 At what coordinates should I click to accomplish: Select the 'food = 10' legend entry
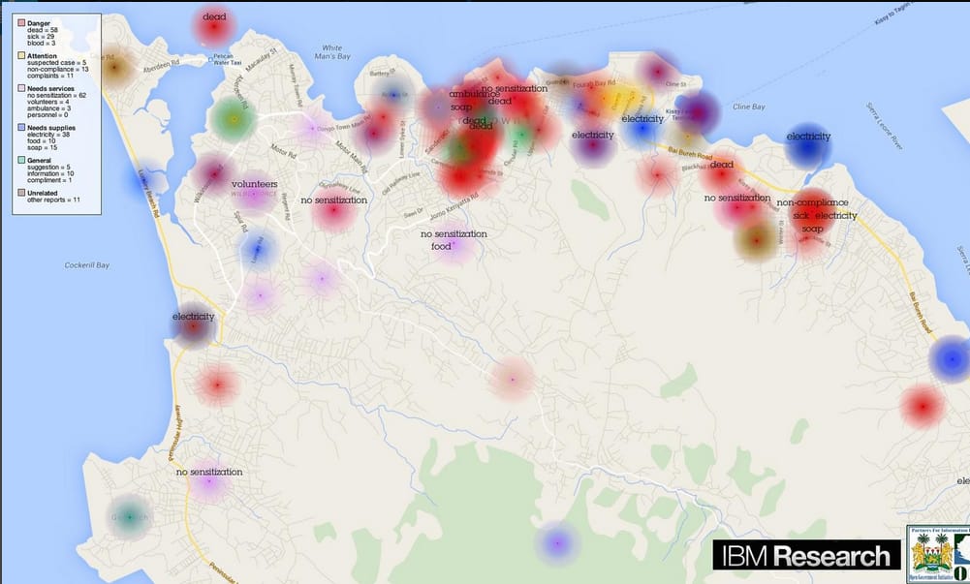click(x=42, y=140)
